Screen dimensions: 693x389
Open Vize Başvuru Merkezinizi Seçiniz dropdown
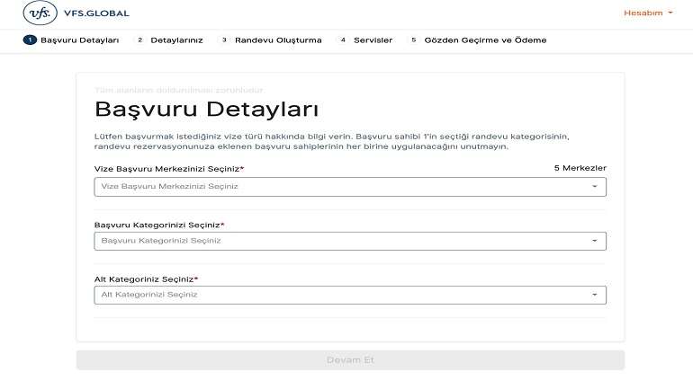click(x=350, y=187)
